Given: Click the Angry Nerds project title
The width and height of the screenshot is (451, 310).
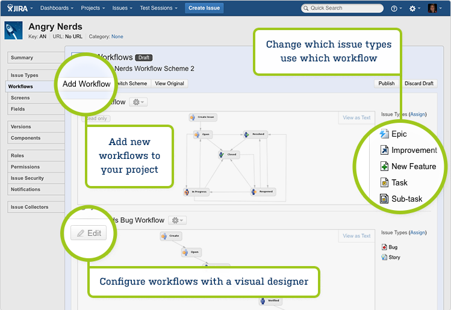Looking at the screenshot, I should [x=55, y=26].
